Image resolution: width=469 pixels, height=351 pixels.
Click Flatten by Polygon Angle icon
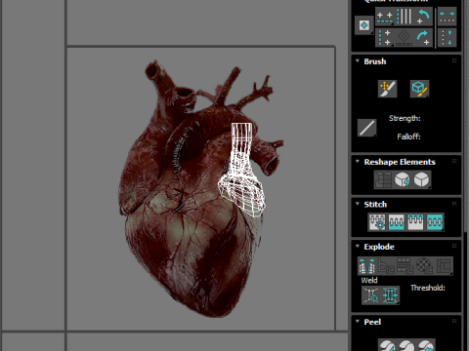[x=386, y=266]
